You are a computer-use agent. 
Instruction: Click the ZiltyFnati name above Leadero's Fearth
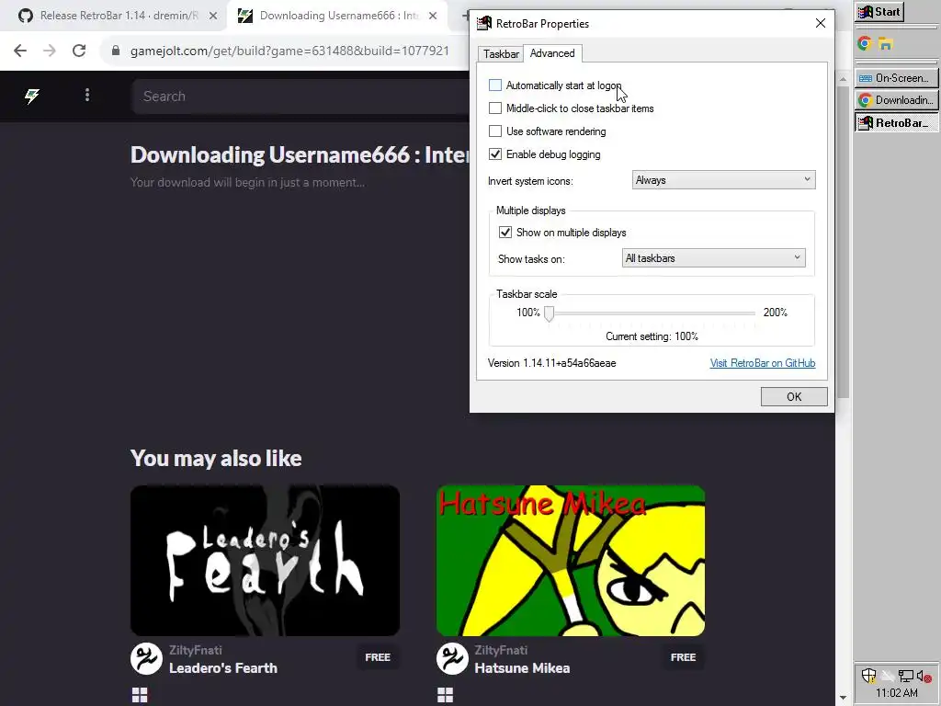point(196,650)
